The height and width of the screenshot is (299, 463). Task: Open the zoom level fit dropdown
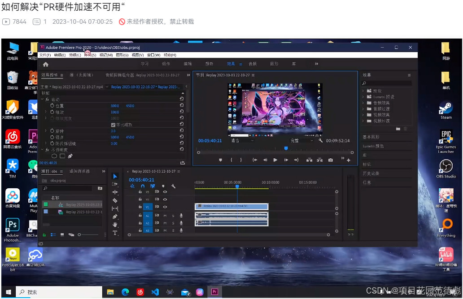coord(242,140)
